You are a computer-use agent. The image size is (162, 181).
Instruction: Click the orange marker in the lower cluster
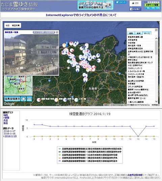coord(88,70)
